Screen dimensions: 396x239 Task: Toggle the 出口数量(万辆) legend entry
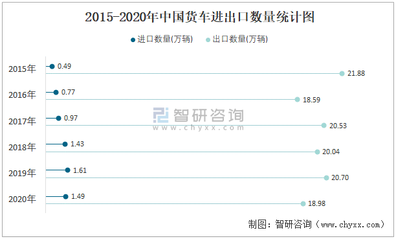(237, 40)
